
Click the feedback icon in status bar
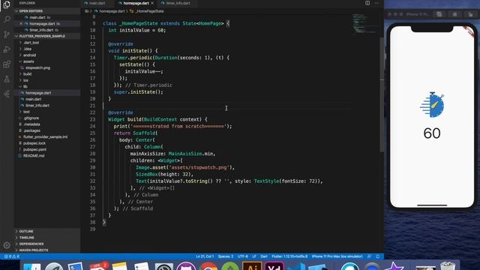pyautogui.click(x=369, y=256)
